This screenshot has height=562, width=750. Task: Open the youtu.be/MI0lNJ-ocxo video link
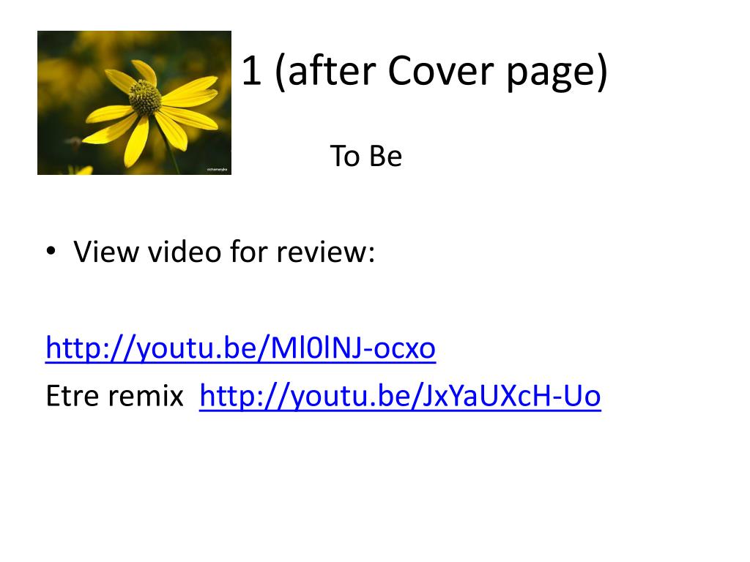(x=240, y=348)
